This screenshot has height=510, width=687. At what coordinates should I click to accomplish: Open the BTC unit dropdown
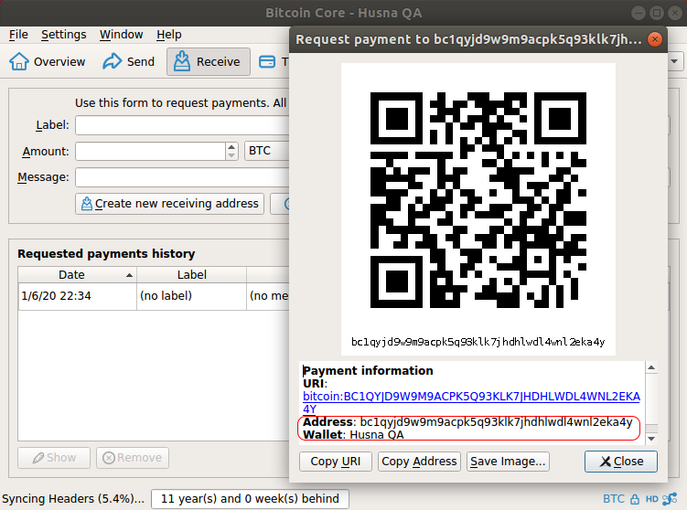coord(266,151)
